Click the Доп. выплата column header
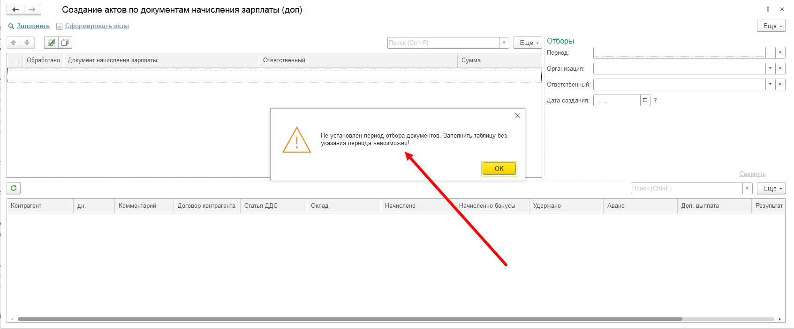Screen dimensions: 794x329 (714, 206)
